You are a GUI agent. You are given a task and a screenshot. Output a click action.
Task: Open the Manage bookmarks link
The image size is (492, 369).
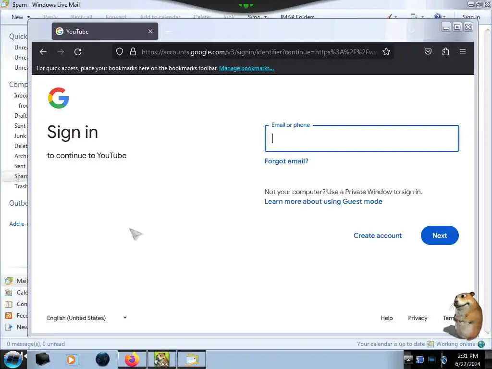246,68
